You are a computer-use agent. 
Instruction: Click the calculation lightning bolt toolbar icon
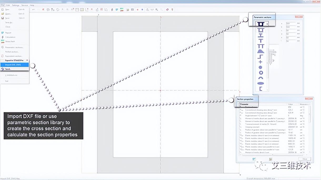112,10
